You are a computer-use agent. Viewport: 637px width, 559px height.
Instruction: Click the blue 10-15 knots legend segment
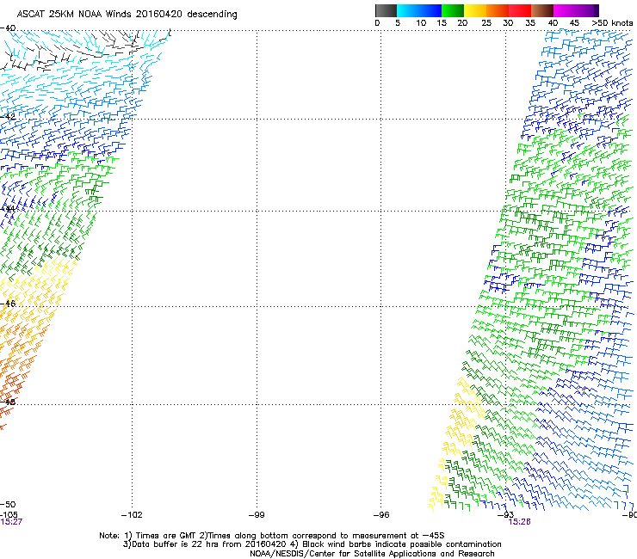pyautogui.click(x=430, y=10)
